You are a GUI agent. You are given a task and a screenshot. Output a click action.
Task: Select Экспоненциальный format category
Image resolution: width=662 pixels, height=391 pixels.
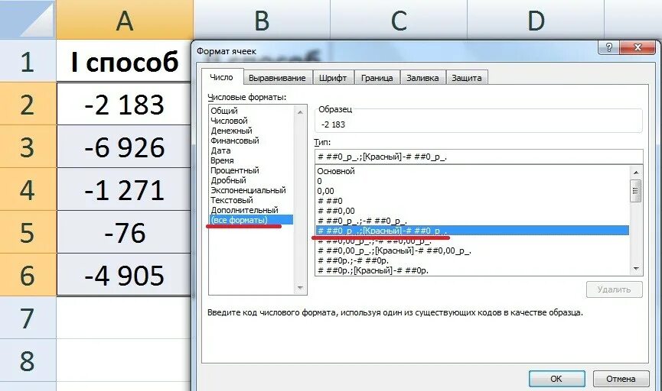tap(251, 190)
